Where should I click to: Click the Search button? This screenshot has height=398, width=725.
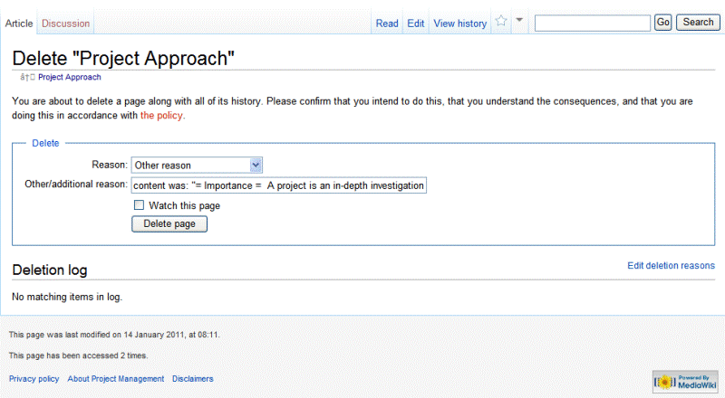point(698,23)
